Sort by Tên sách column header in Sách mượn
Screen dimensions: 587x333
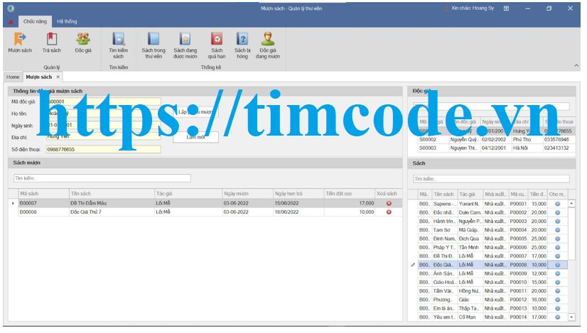112,193
